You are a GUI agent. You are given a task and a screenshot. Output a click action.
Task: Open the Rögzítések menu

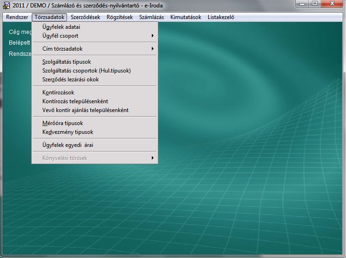click(x=119, y=17)
